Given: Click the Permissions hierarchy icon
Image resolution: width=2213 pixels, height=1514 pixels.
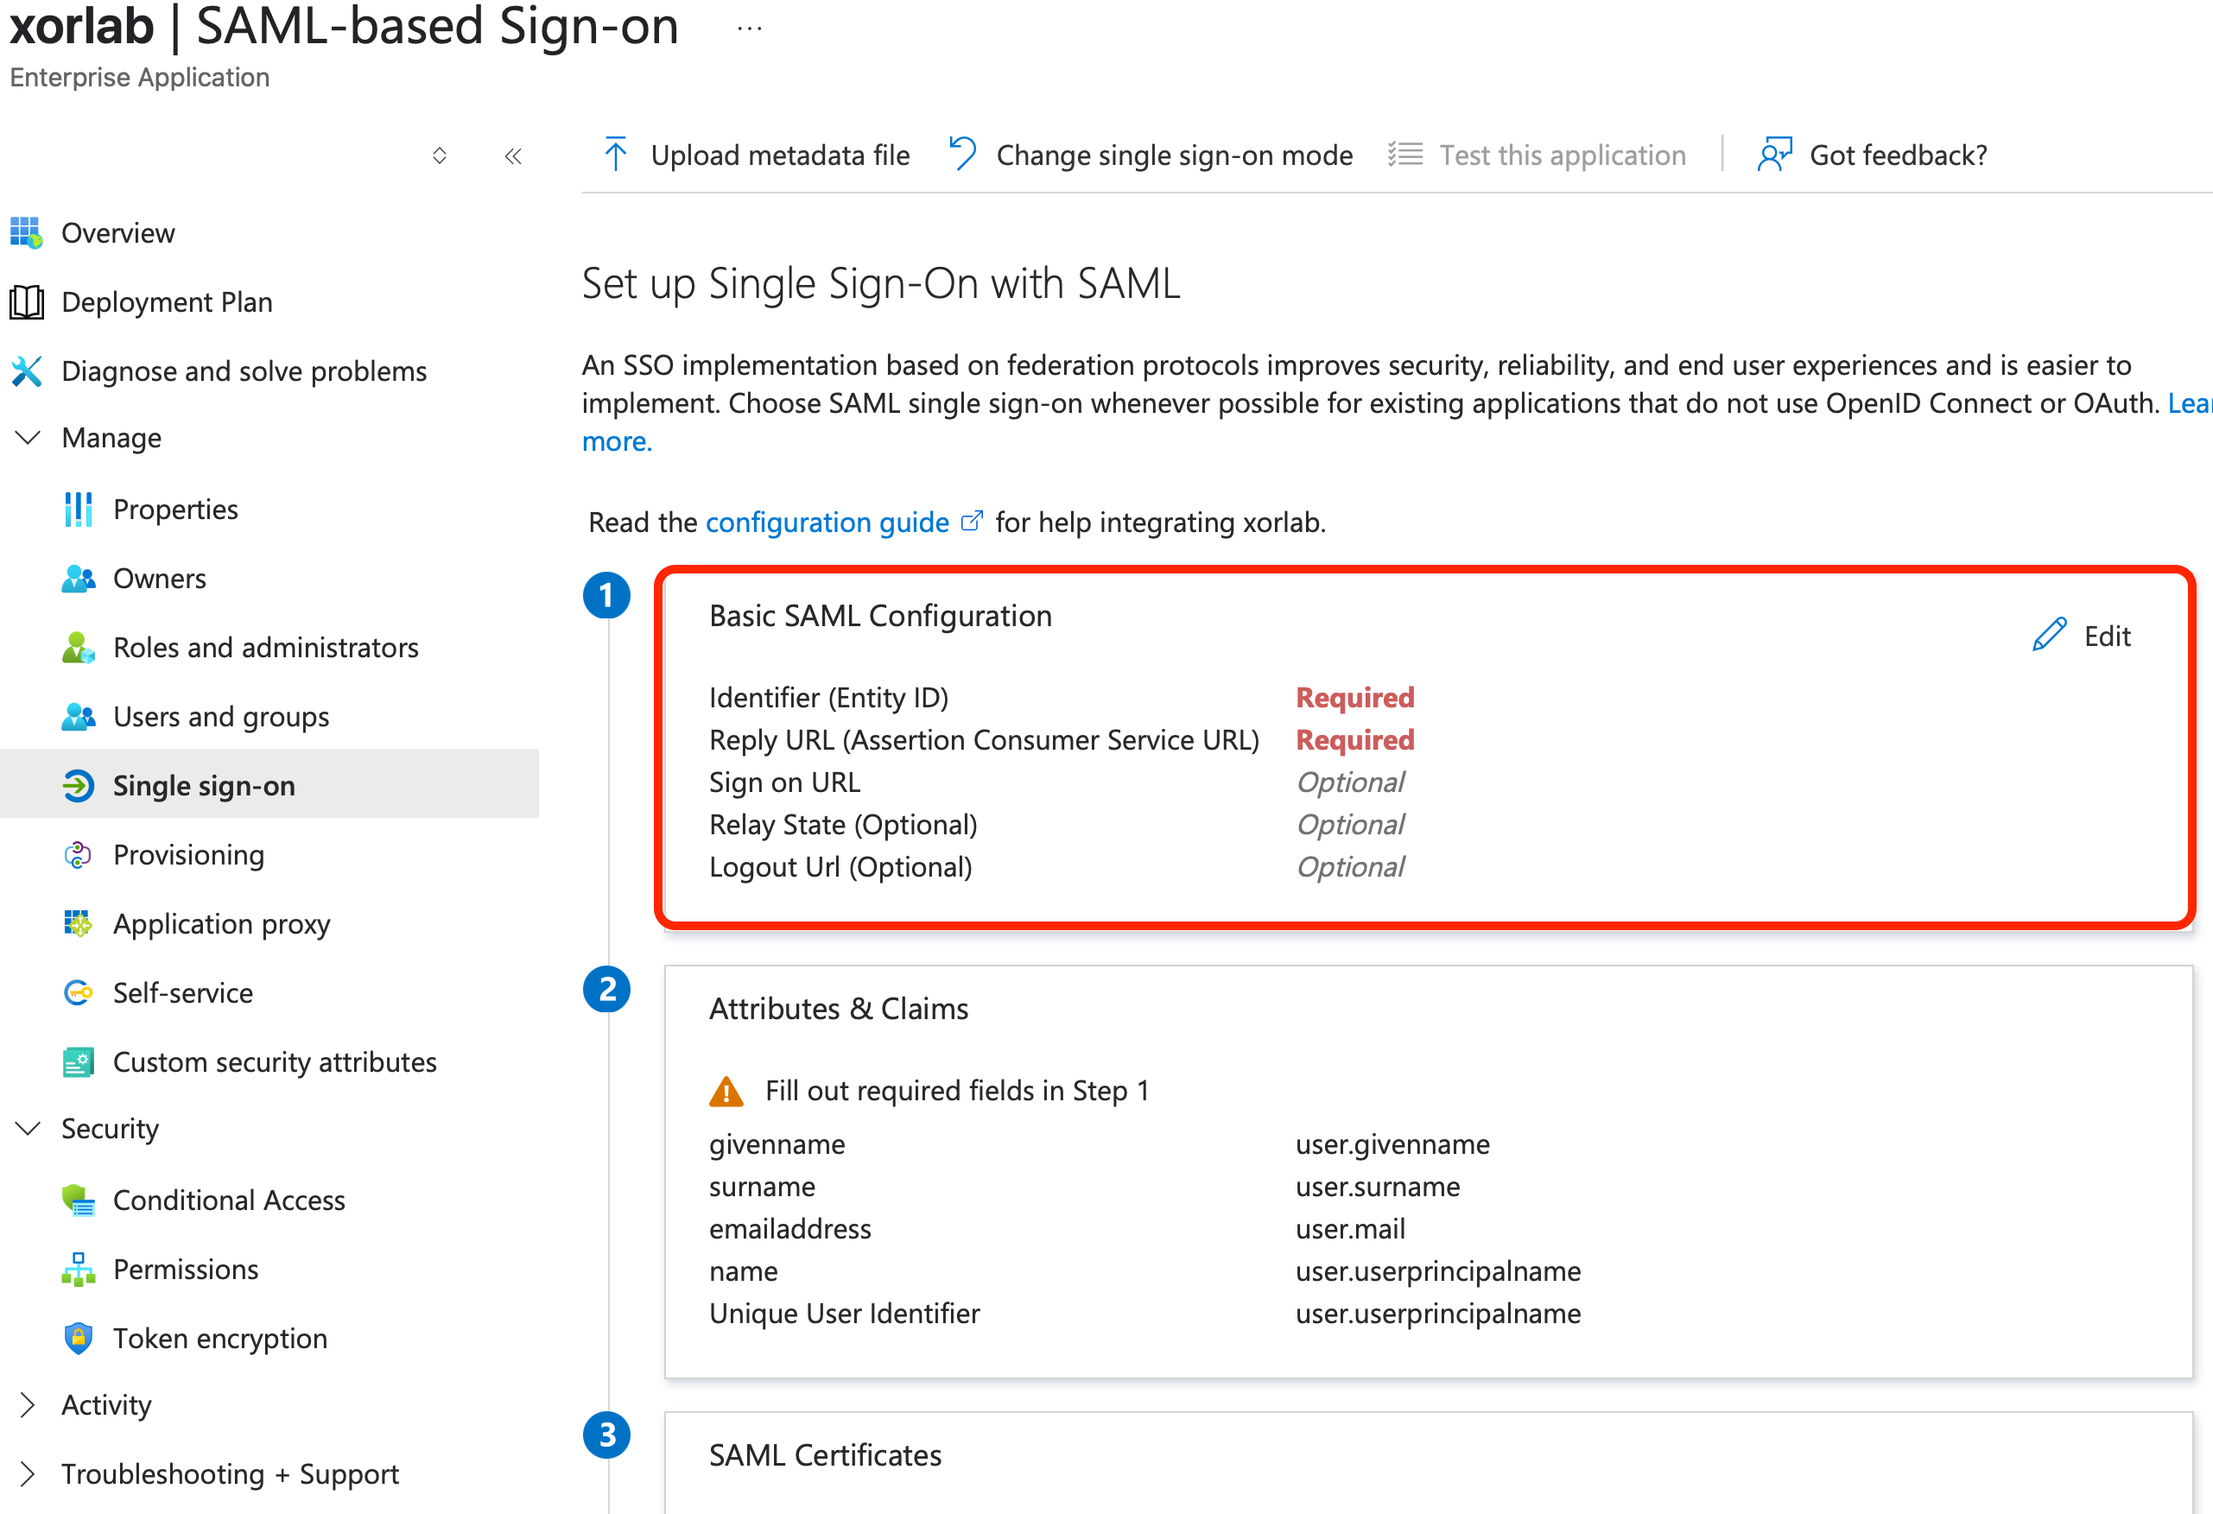Looking at the screenshot, I should [x=78, y=1270].
